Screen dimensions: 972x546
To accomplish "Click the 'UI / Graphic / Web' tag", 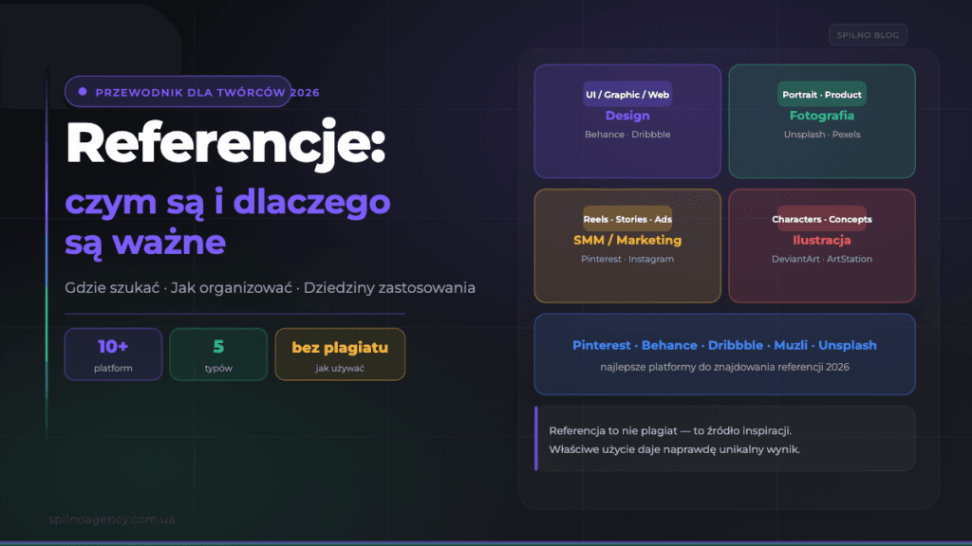I will coord(627,94).
